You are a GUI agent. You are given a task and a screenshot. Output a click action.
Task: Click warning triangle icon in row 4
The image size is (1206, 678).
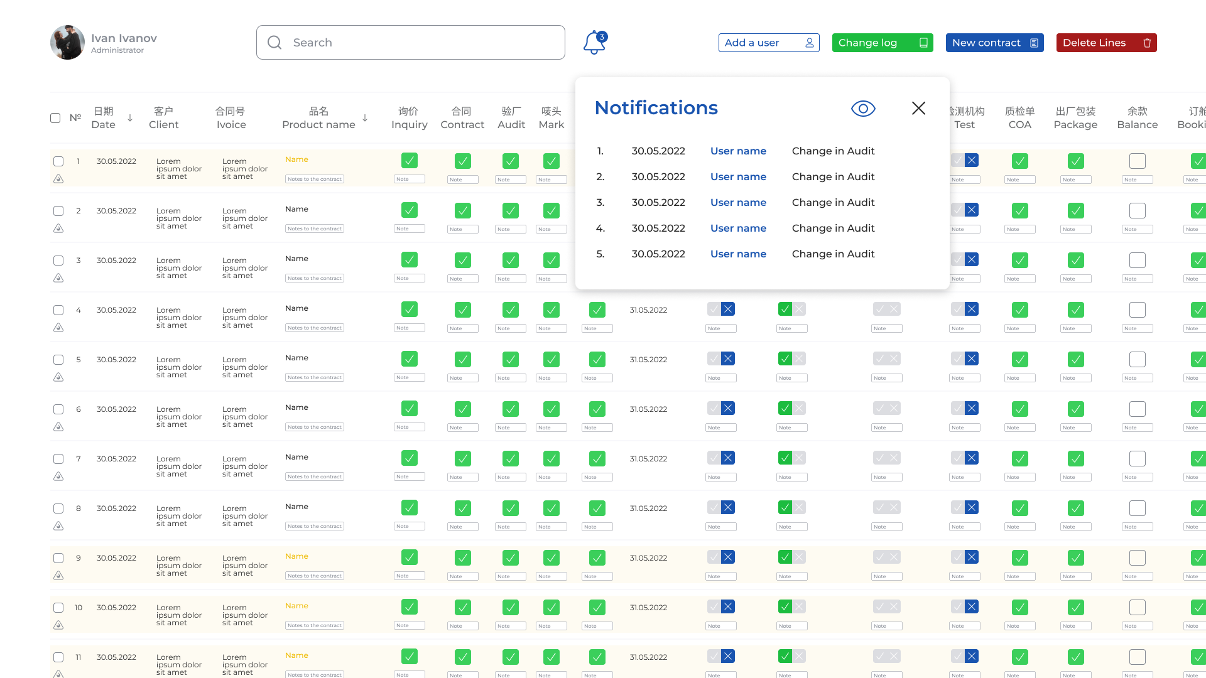(58, 328)
